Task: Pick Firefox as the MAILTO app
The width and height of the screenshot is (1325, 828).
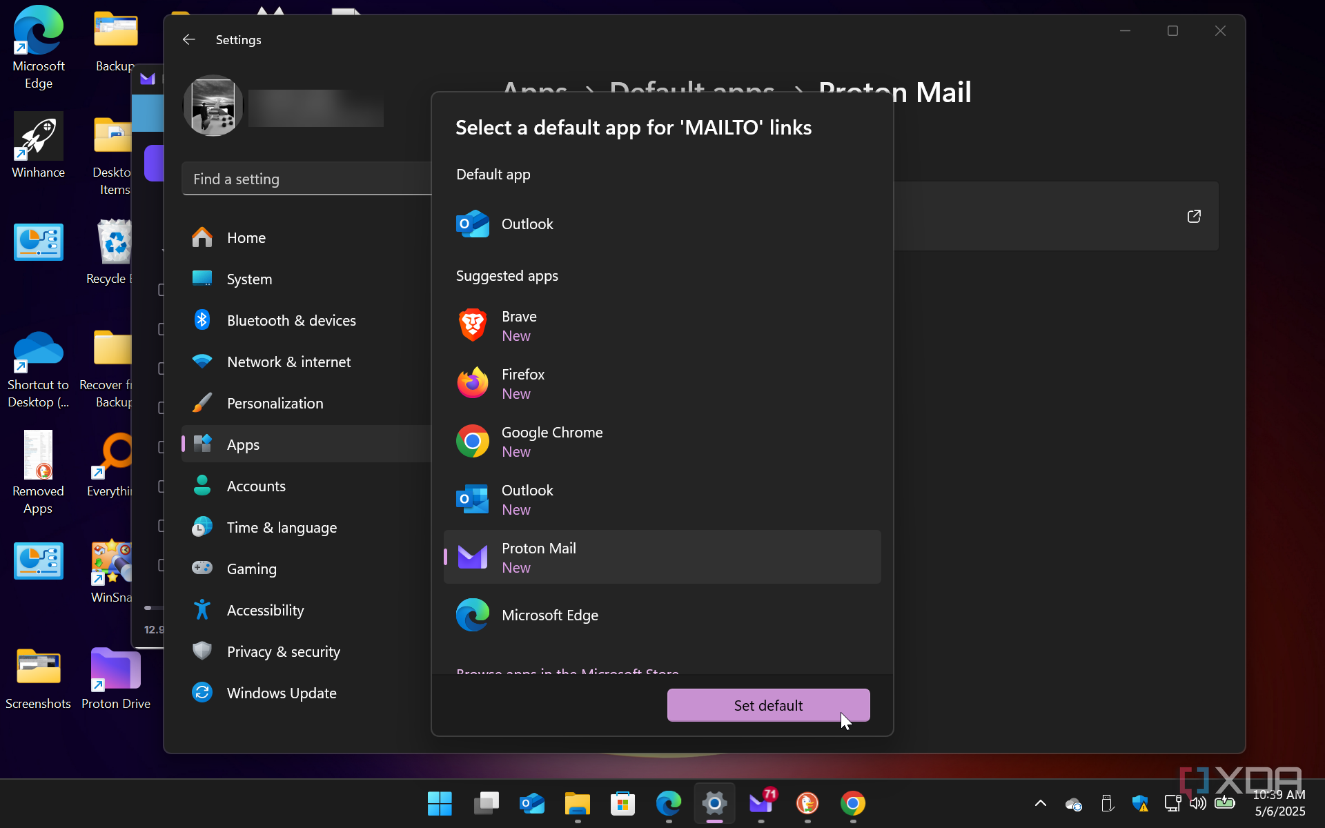Action: pyautogui.click(x=662, y=384)
